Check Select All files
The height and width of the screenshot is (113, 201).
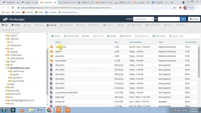125,36
